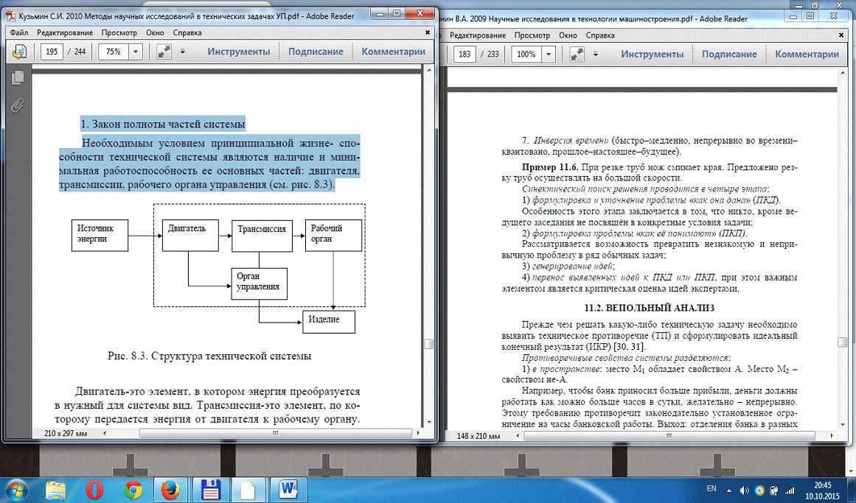Click the Орган управления box in diagram
The width and height of the screenshot is (856, 503).
click(x=260, y=284)
